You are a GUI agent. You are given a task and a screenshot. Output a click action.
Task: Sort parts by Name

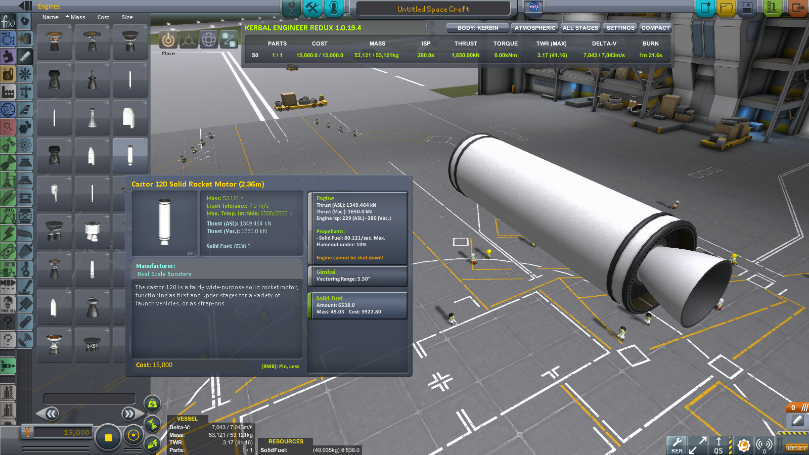[50, 17]
